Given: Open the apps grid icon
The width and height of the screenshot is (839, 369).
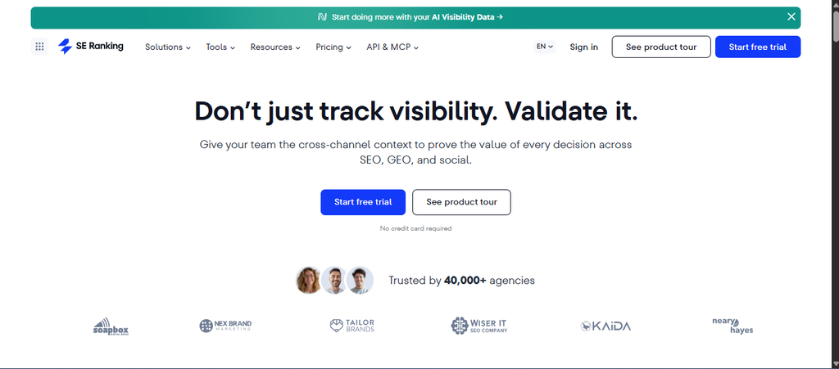Looking at the screenshot, I should coord(39,47).
